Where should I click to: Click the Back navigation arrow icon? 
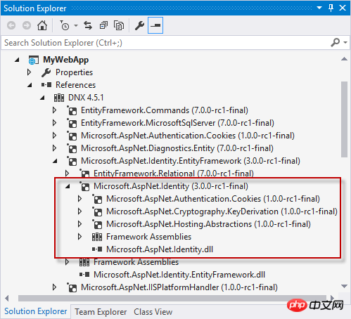(x=11, y=25)
